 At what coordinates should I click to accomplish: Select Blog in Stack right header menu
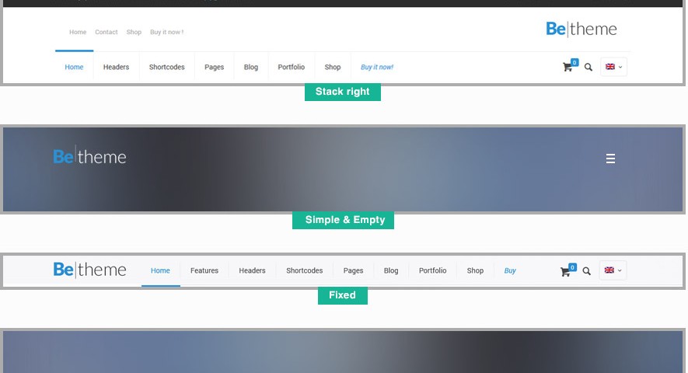251,67
